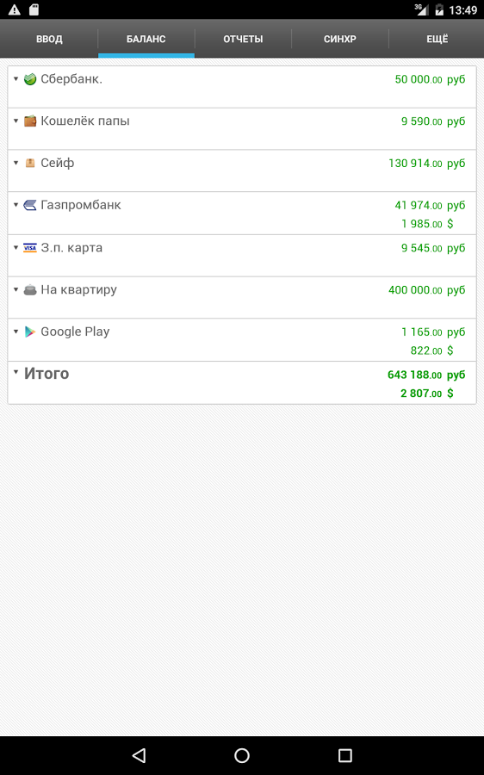This screenshot has width=484, height=775.
Task: Tap the 400 000.00 руб balance amount
Action: pos(426,290)
